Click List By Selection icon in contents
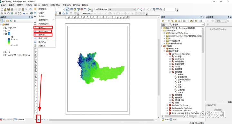The height and width of the screenshot is (124, 232). click(x=11, y=21)
